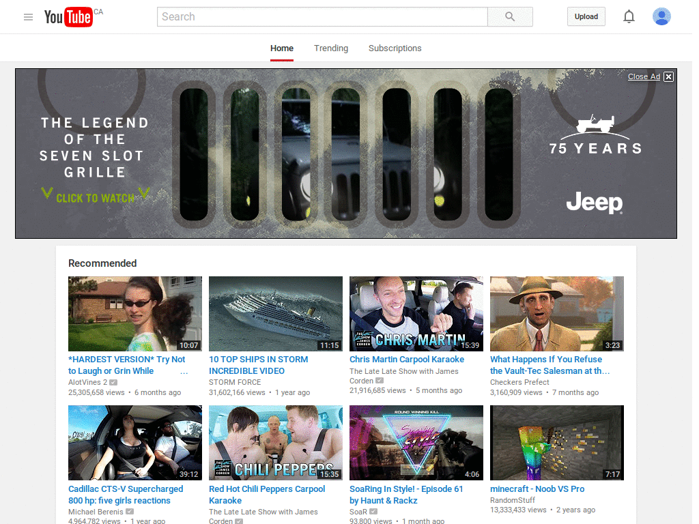Image resolution: width=699 pixels, height=524 pixels.
Task: Click the 7:17 duration badge
Action: click(612, 475)
